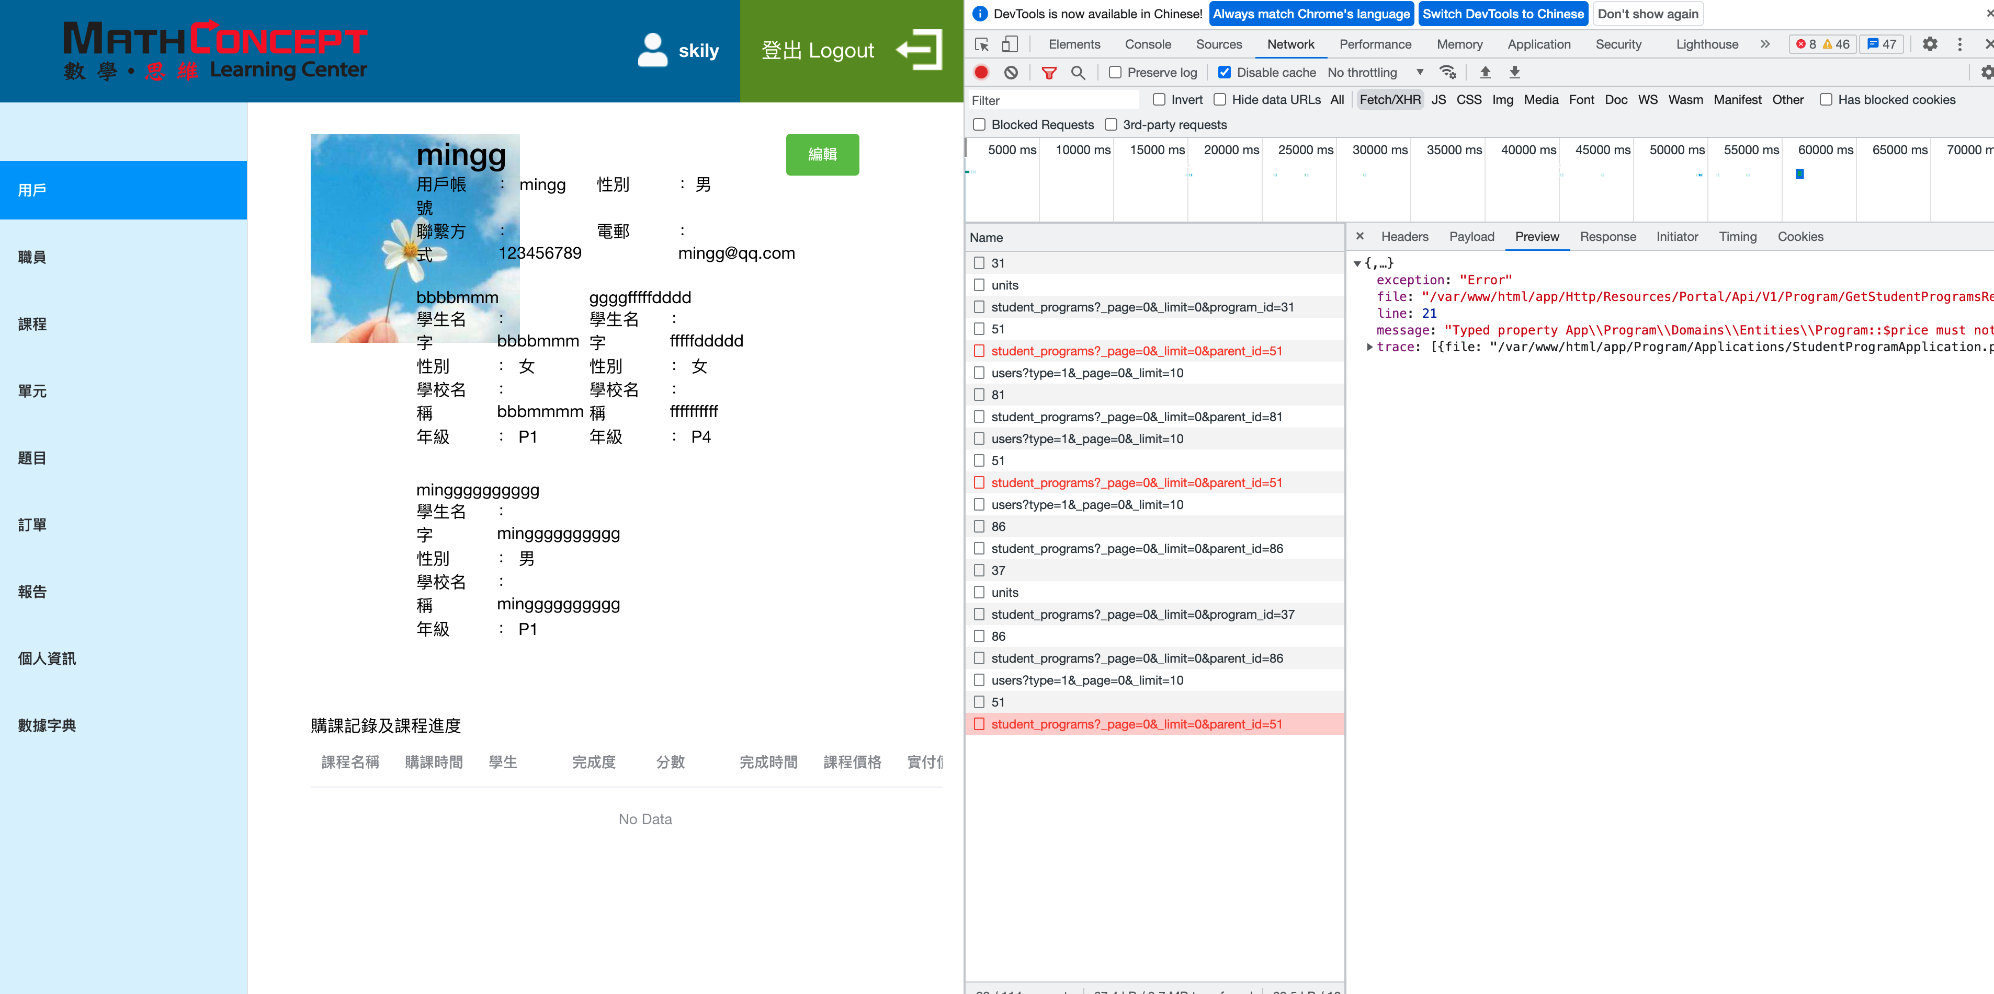Screen dimensions: 1994x994
Task: Open the Headers tab of request
Action: pos(1404,237)
